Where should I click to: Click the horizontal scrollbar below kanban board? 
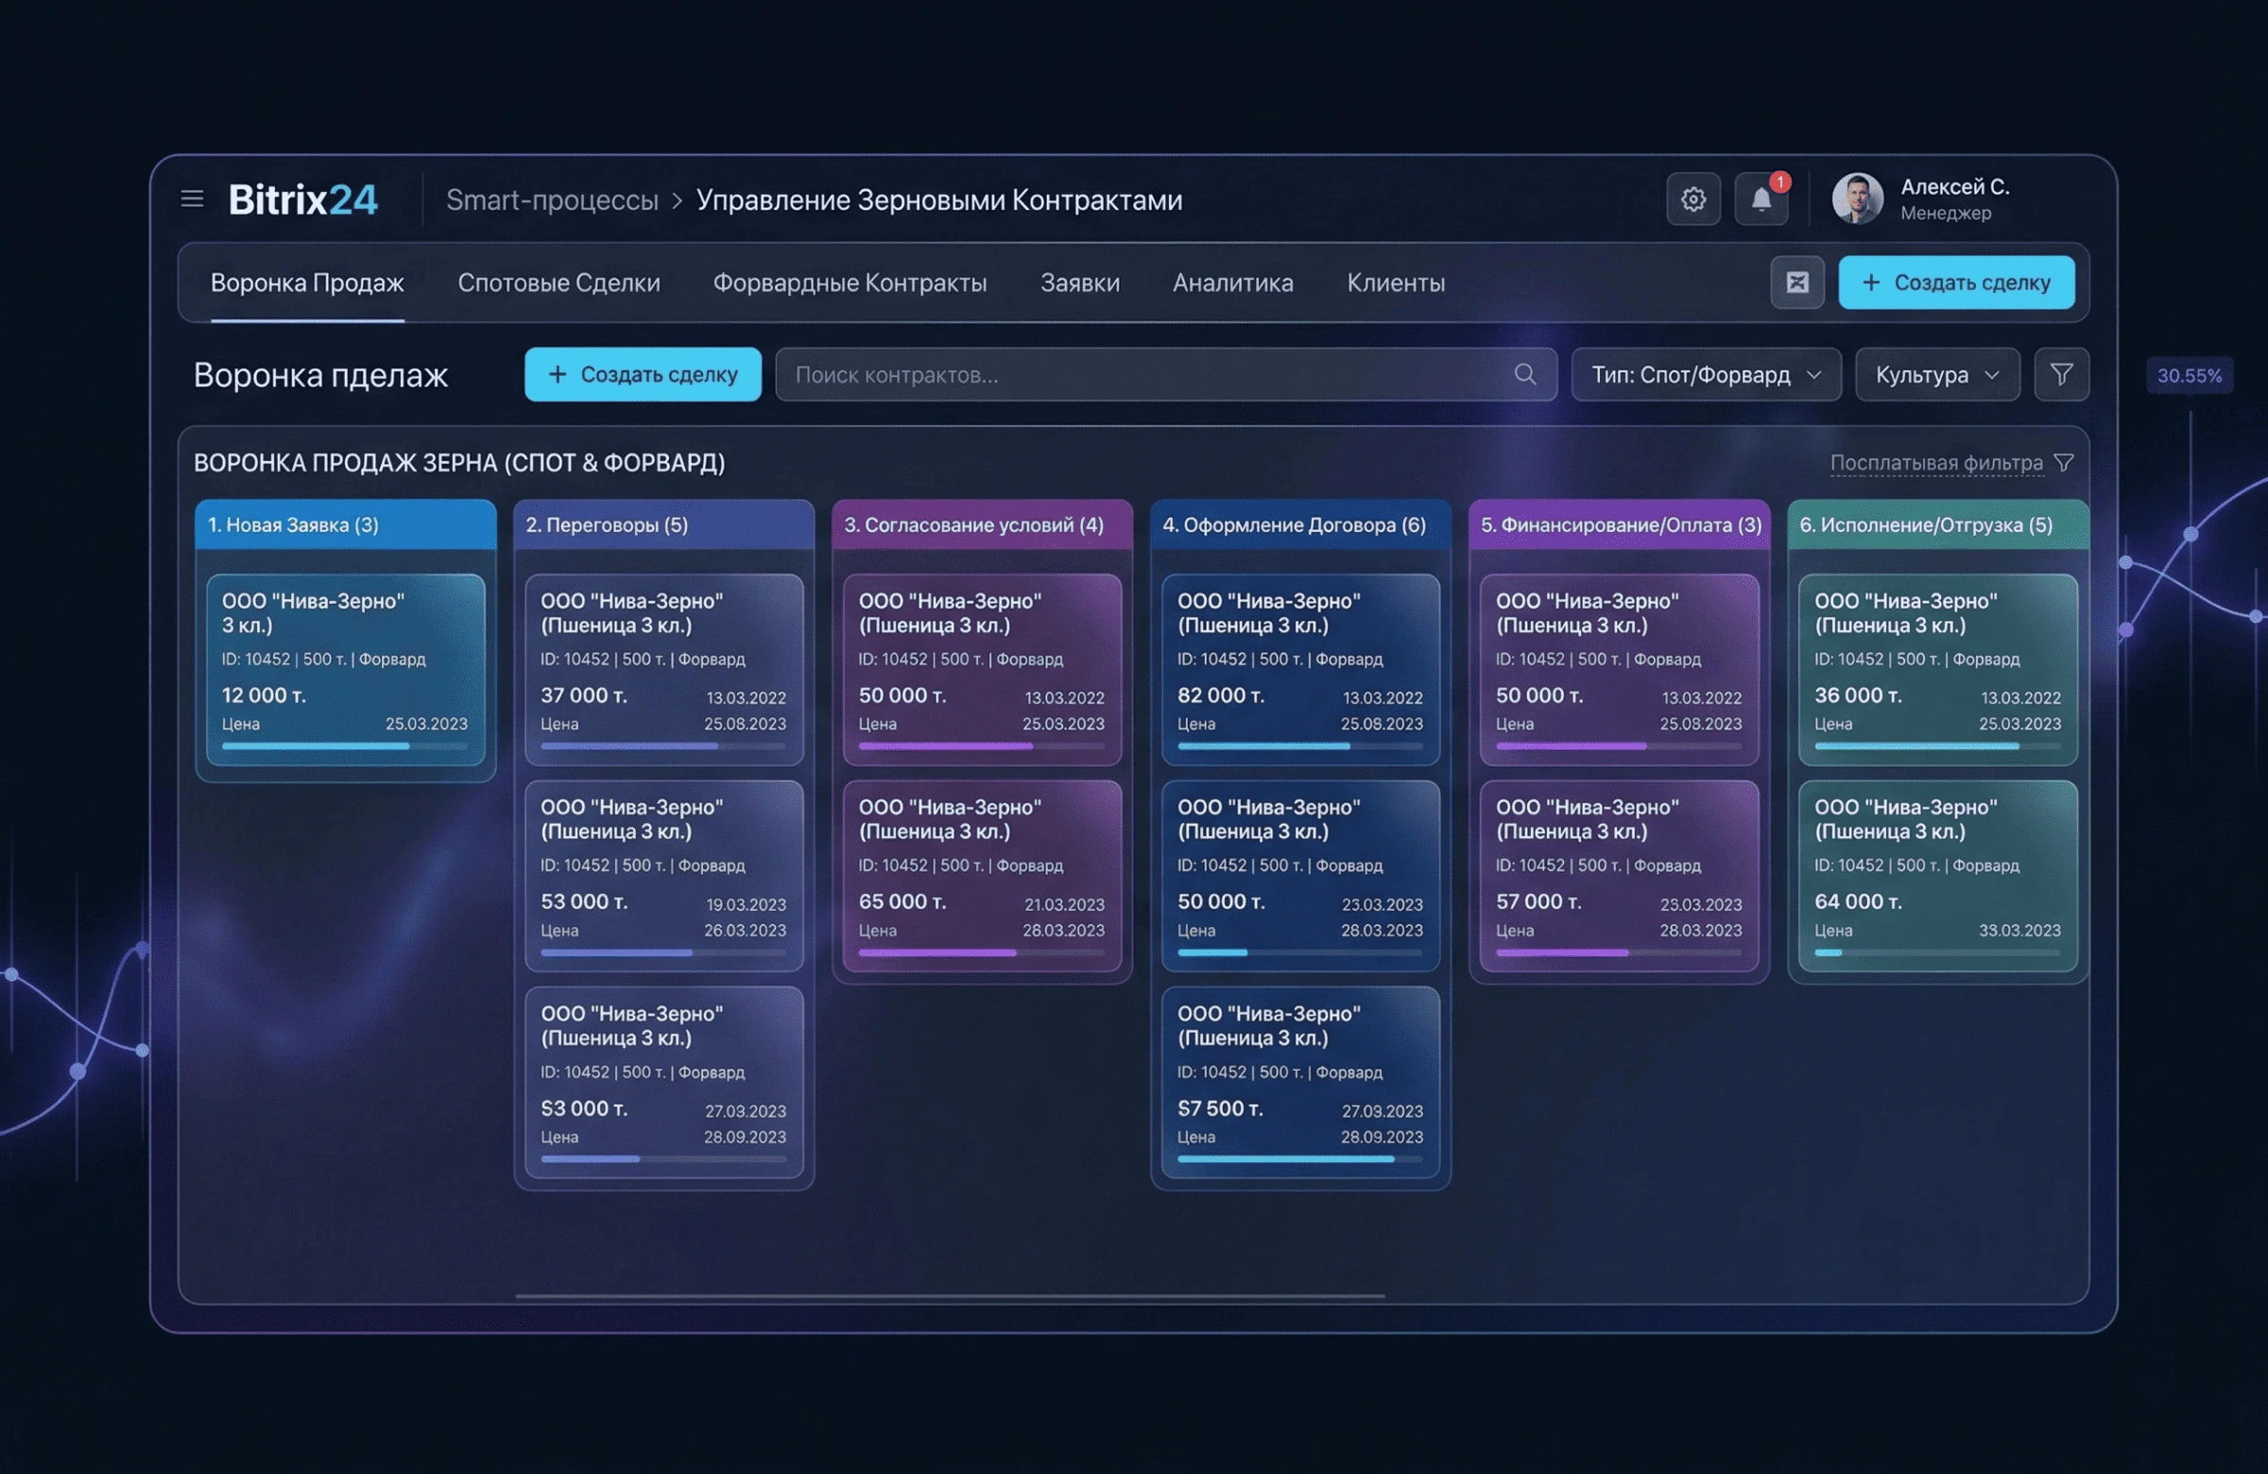coord(949,1295)
